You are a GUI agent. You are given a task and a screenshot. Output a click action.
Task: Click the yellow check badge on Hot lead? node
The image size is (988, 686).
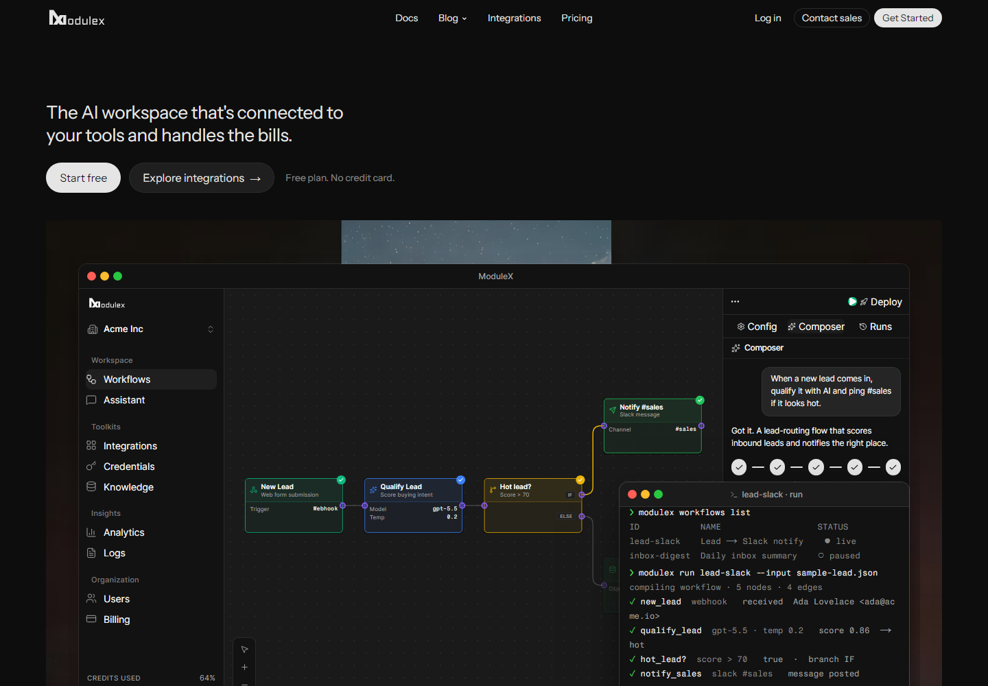coord(580,480)
